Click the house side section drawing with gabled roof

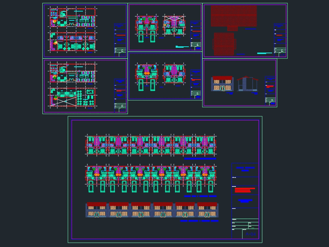[248, 84]
